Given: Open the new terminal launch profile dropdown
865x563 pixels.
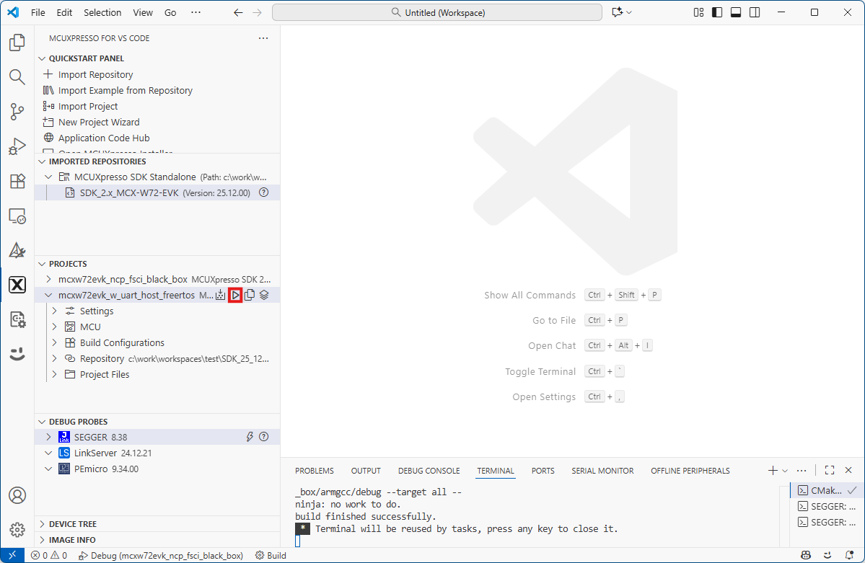Looking at the screenshot, I should (785, 471).
